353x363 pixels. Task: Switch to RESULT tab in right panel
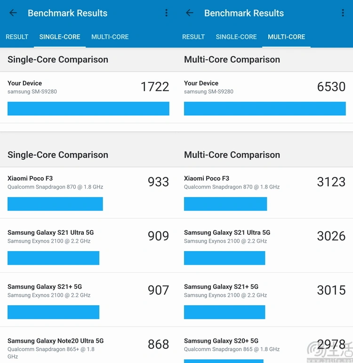coord(193,37)
